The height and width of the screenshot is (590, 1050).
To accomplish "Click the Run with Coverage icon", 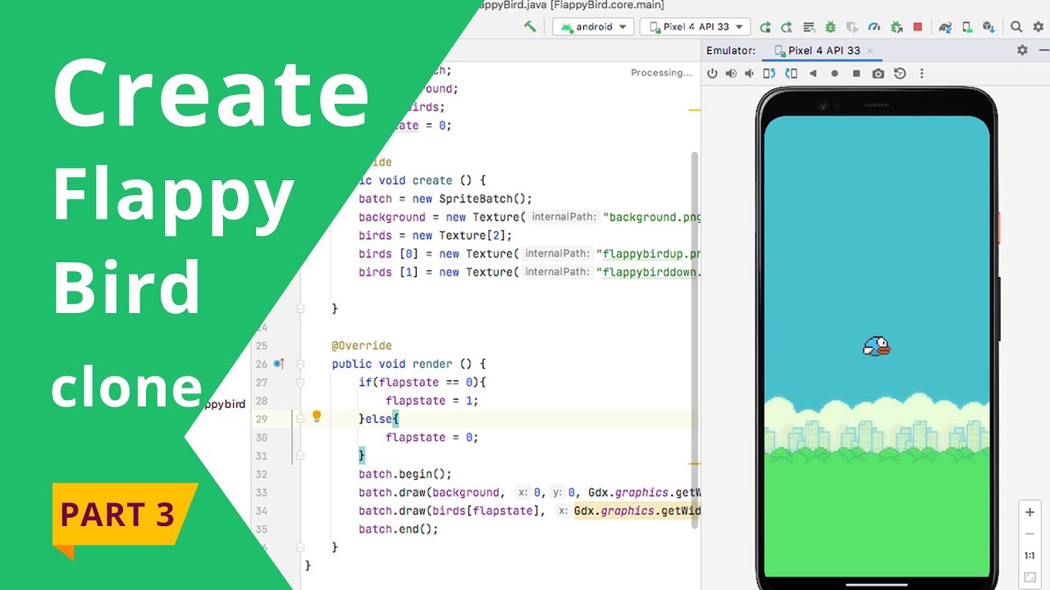I will [x=852, y=27].
